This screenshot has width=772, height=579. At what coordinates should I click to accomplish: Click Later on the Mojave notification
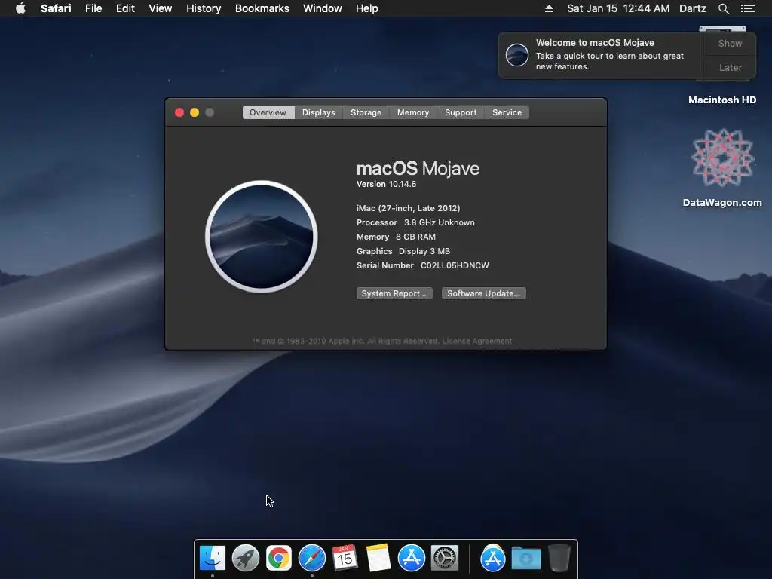pos(730,67)
